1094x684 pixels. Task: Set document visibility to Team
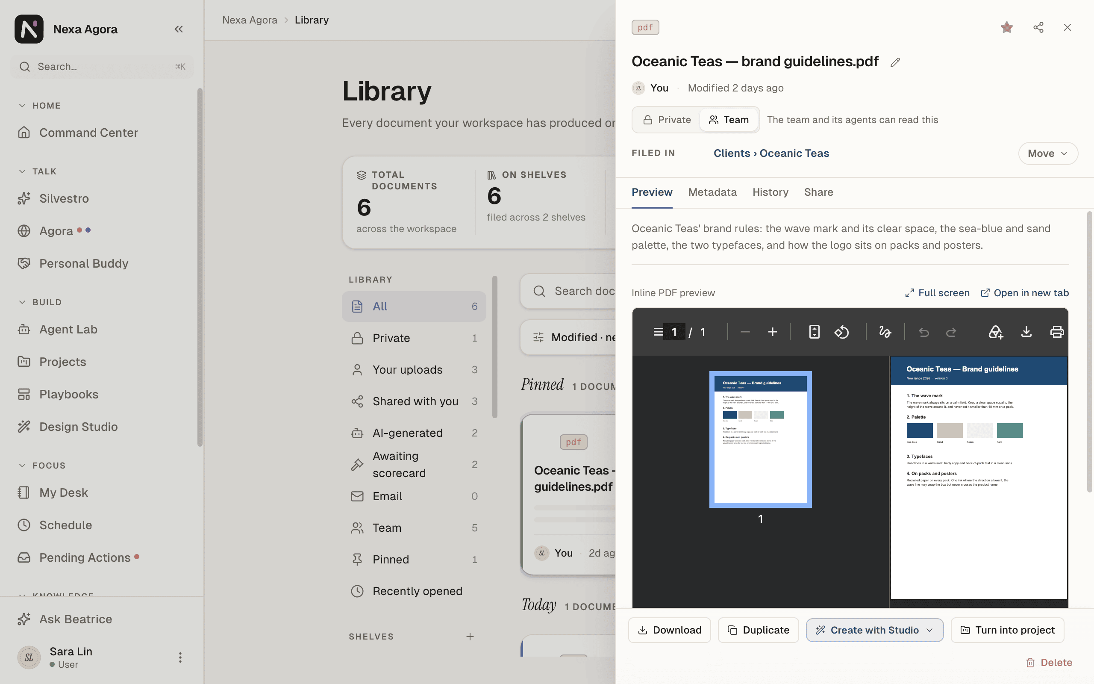(x=729, y=120)
